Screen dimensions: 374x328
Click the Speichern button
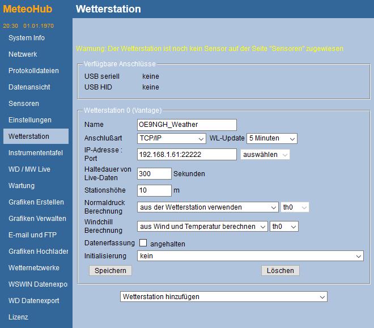(110, 271)
